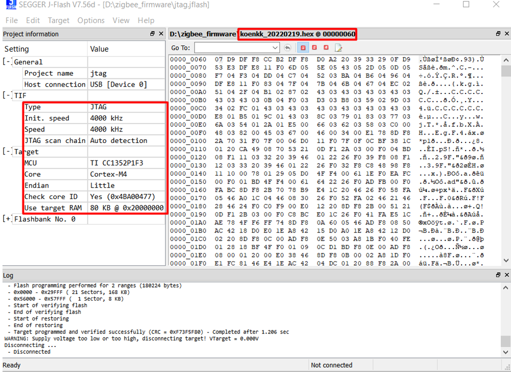Open the Go To address dropdown arrow
Screen dimensions: 511x372
[275, 48]
